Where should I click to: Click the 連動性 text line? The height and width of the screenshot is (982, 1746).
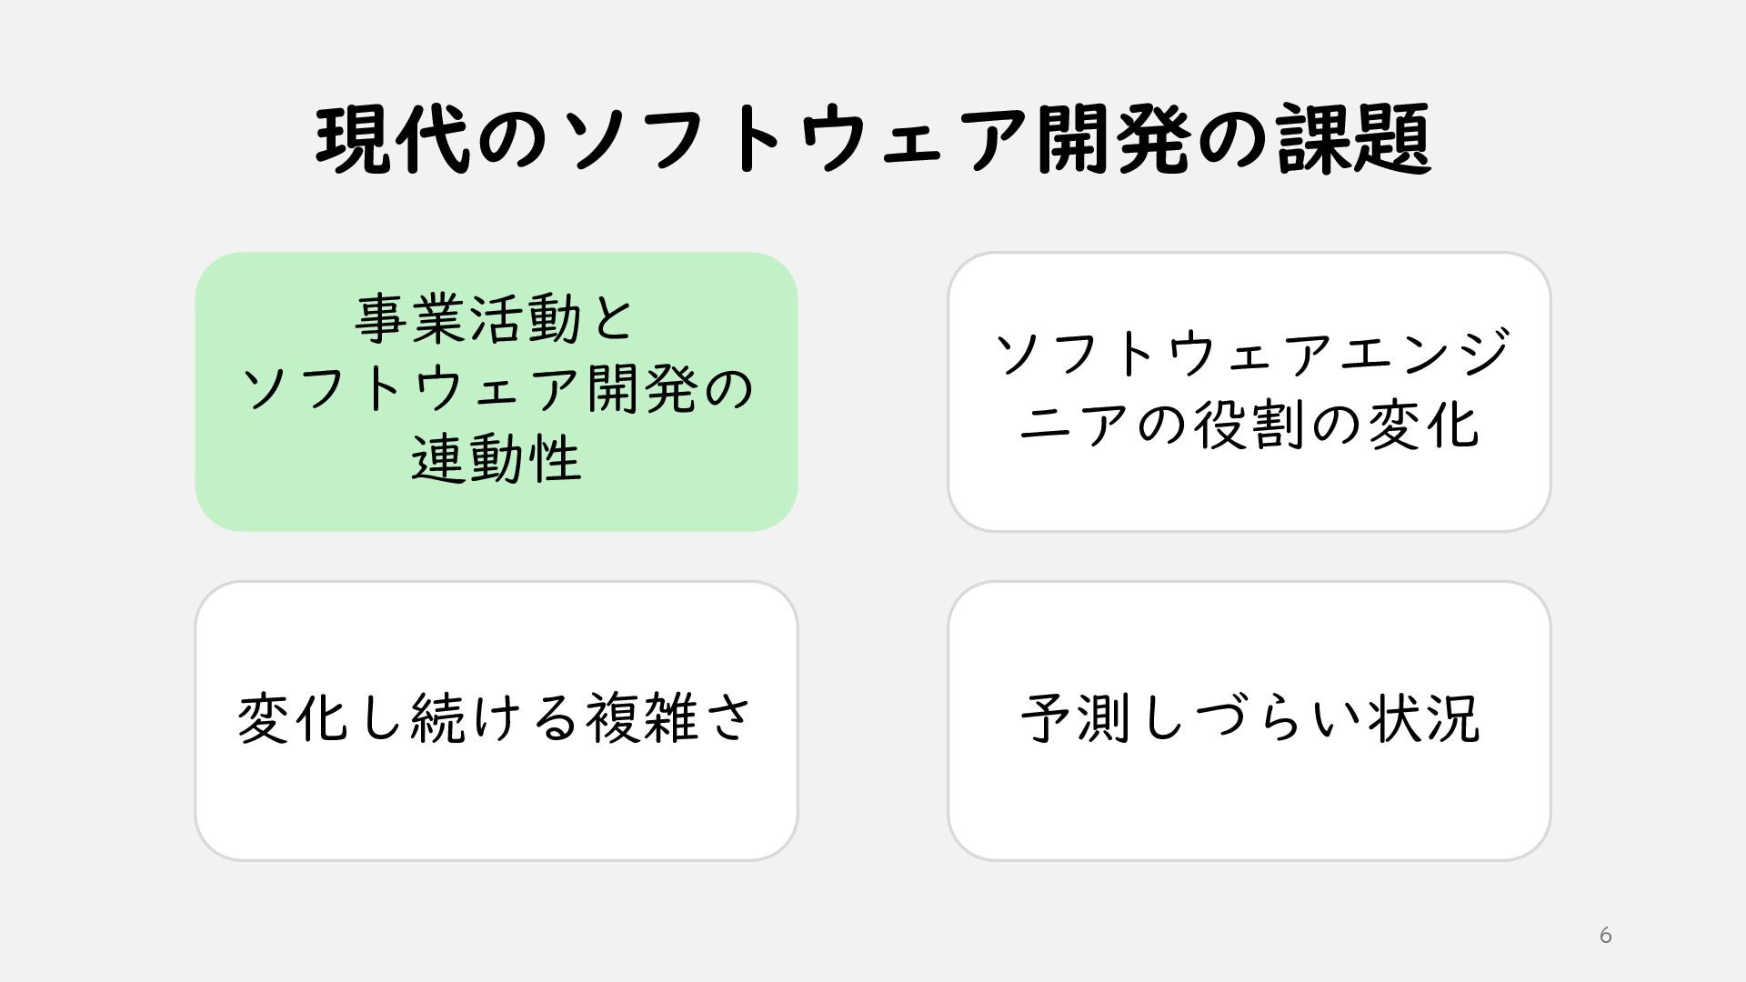click(496, 459)
